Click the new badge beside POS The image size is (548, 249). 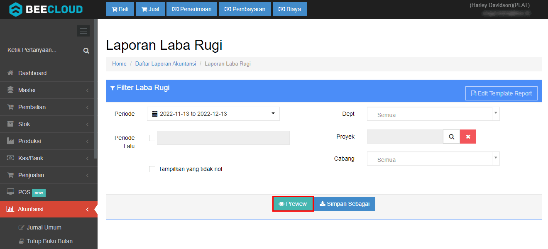(x=39, y=193)
